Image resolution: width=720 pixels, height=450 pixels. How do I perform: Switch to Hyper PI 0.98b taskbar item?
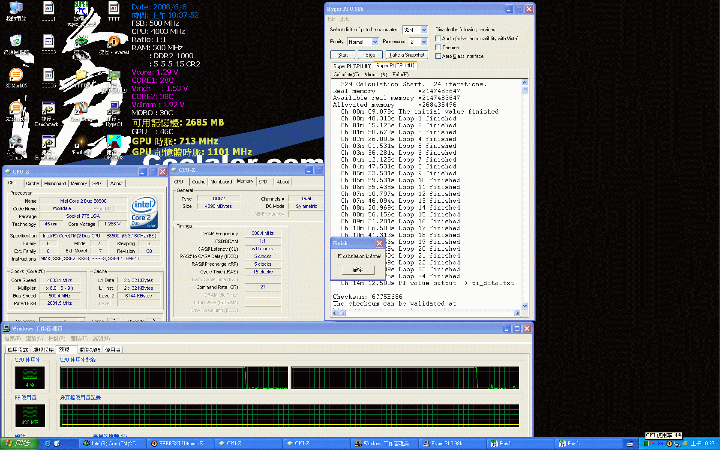tap(452, 444)
